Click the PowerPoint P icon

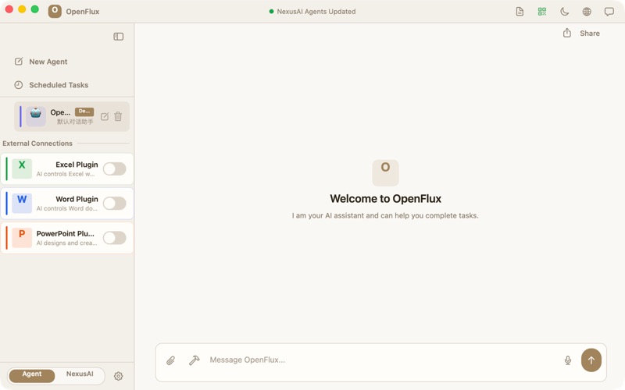pos(22,238)
